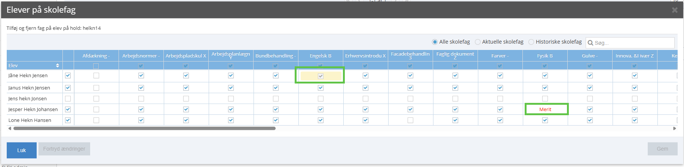Select the Alle skolefag radio button
This screenshot has width=684, height=167.
click(435, 42)
